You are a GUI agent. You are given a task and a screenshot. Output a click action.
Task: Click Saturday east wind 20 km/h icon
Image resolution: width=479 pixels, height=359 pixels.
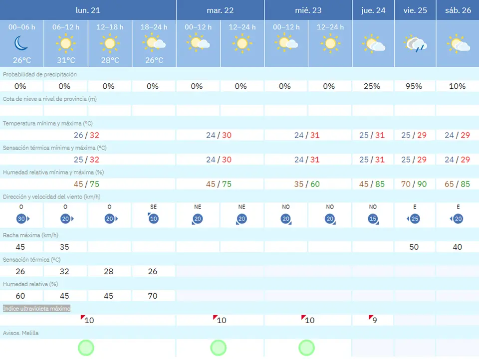click(457, 218)
